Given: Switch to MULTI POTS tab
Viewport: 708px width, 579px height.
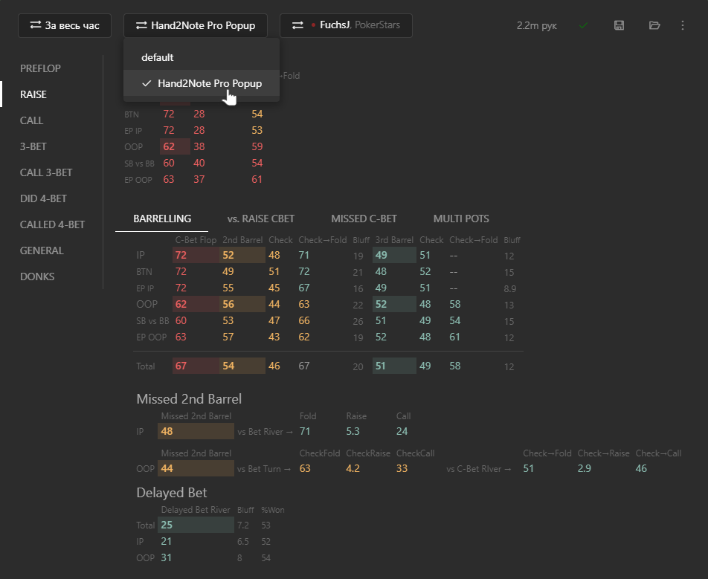Looking at the screenshot, I should point(461,219).
